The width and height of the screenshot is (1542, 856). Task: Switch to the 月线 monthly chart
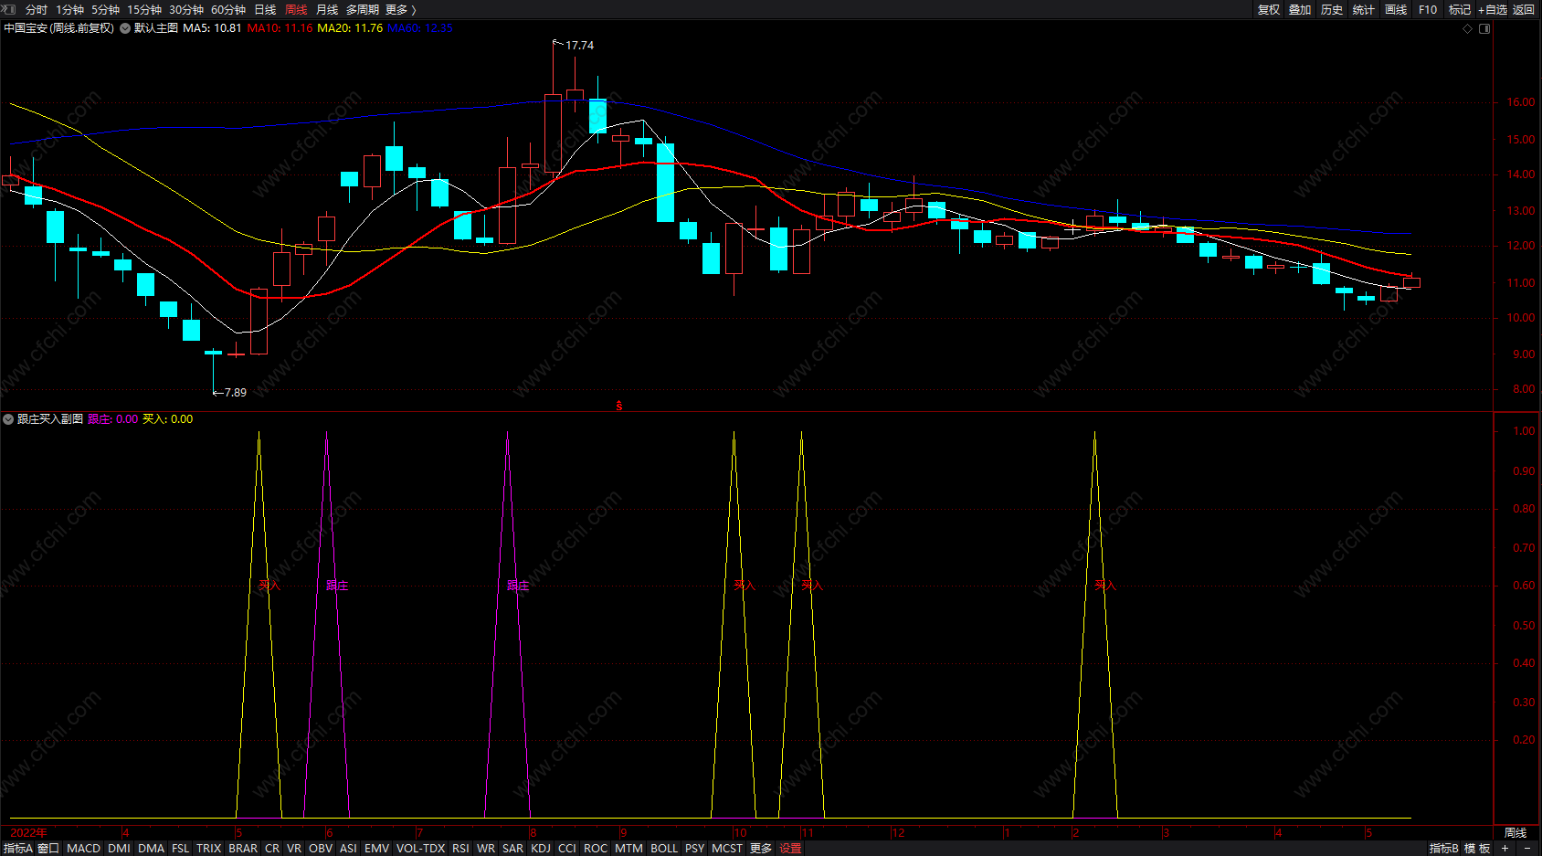(327, 9)
